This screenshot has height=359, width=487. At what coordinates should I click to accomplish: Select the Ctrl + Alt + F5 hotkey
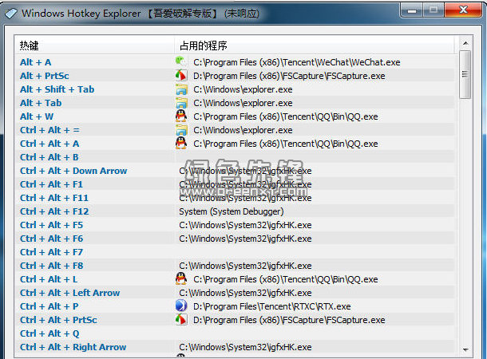click(51, 225)
